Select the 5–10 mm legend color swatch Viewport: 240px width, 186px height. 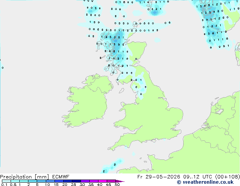[42, 181]
